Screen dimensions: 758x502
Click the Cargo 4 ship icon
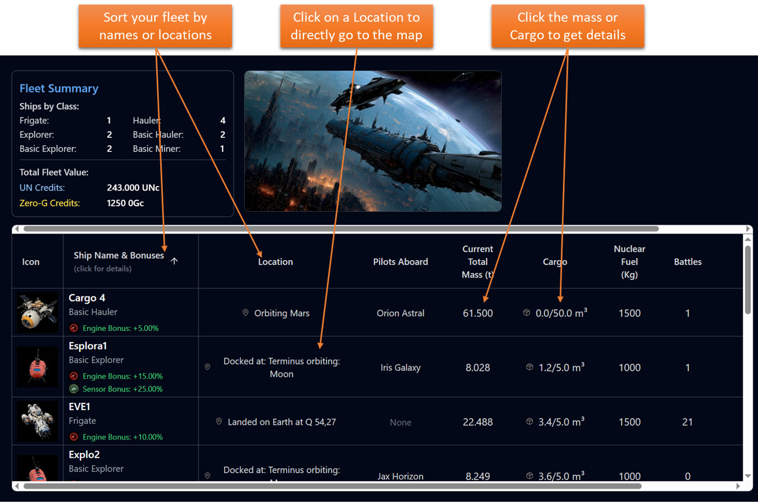(x=37, y=312)
